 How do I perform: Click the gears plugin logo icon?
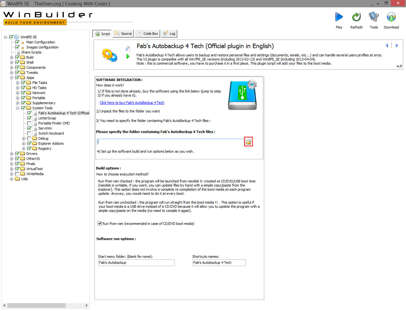coord(109,55)
